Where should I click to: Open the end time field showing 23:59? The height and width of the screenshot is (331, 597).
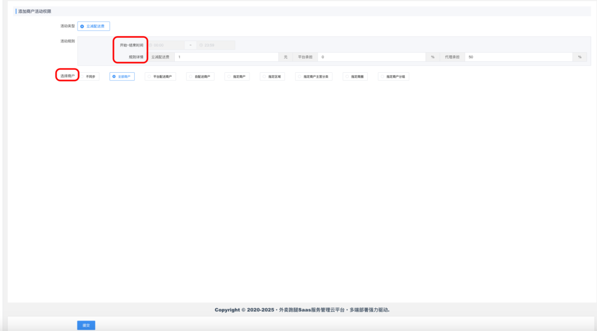[216, 45]
